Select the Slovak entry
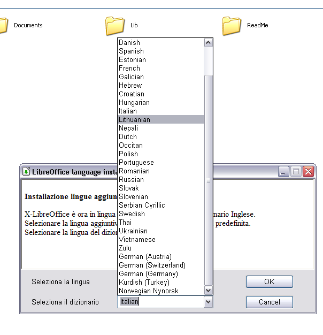323x335 pixels. point(160,188)
